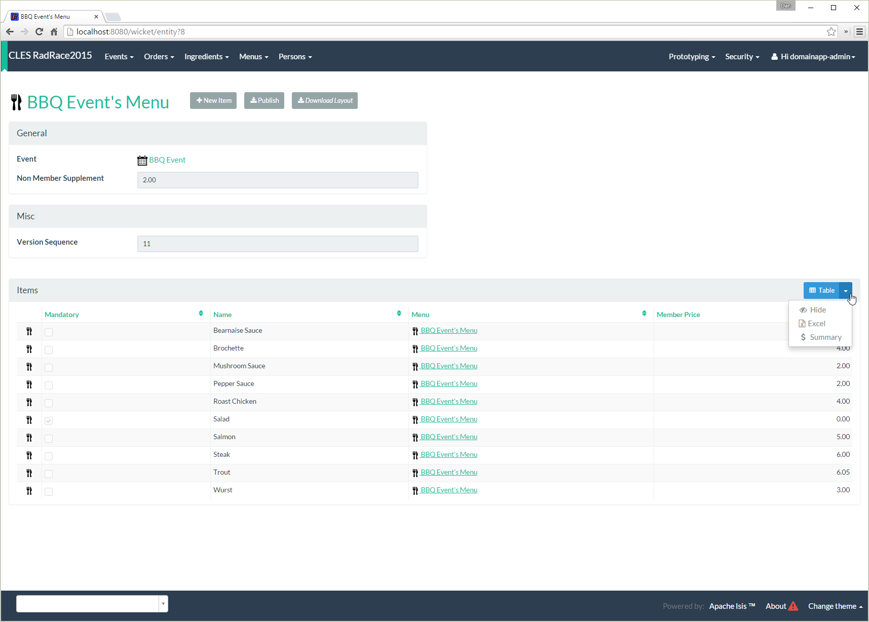Bookmark this page with the star icon

point(831,32)
